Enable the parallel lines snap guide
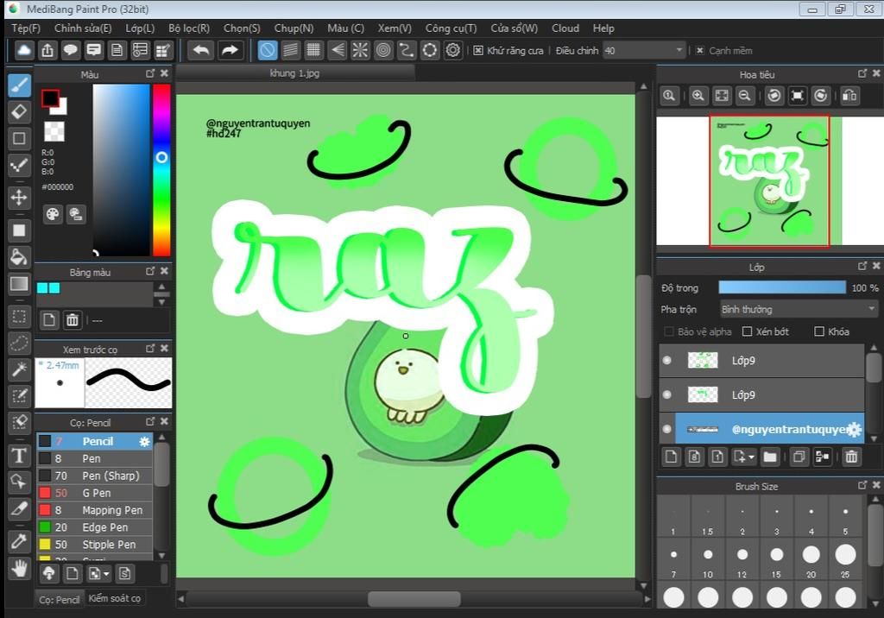The height and width of the screenshot is (618, 884). click(x=290, y=50)
